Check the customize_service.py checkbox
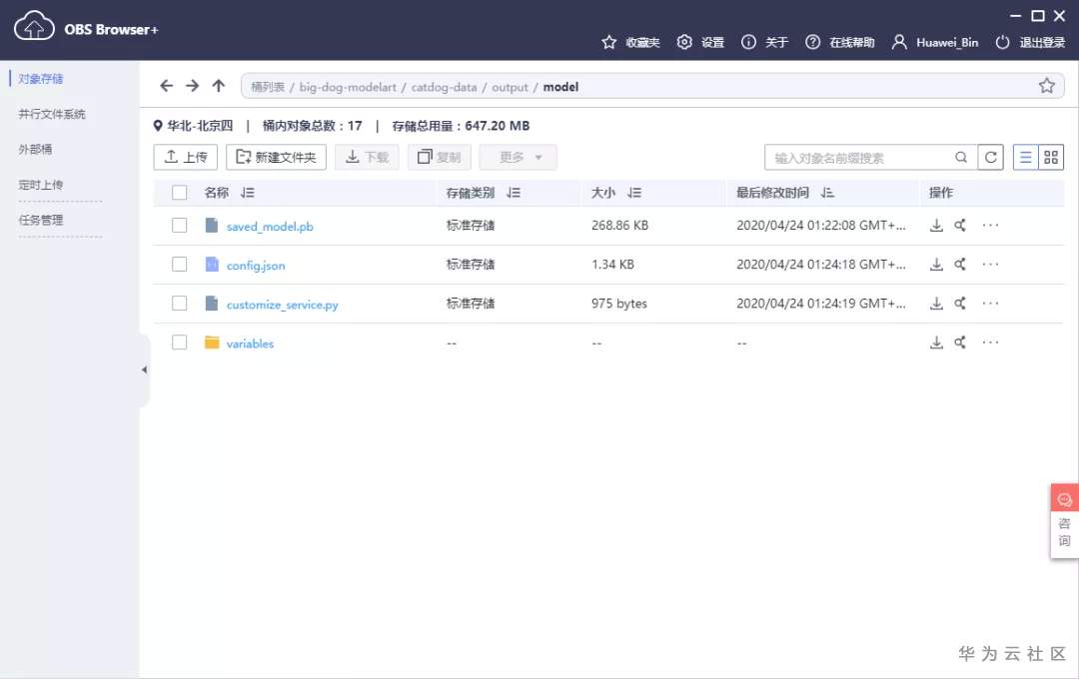 [x=180, y=304]
